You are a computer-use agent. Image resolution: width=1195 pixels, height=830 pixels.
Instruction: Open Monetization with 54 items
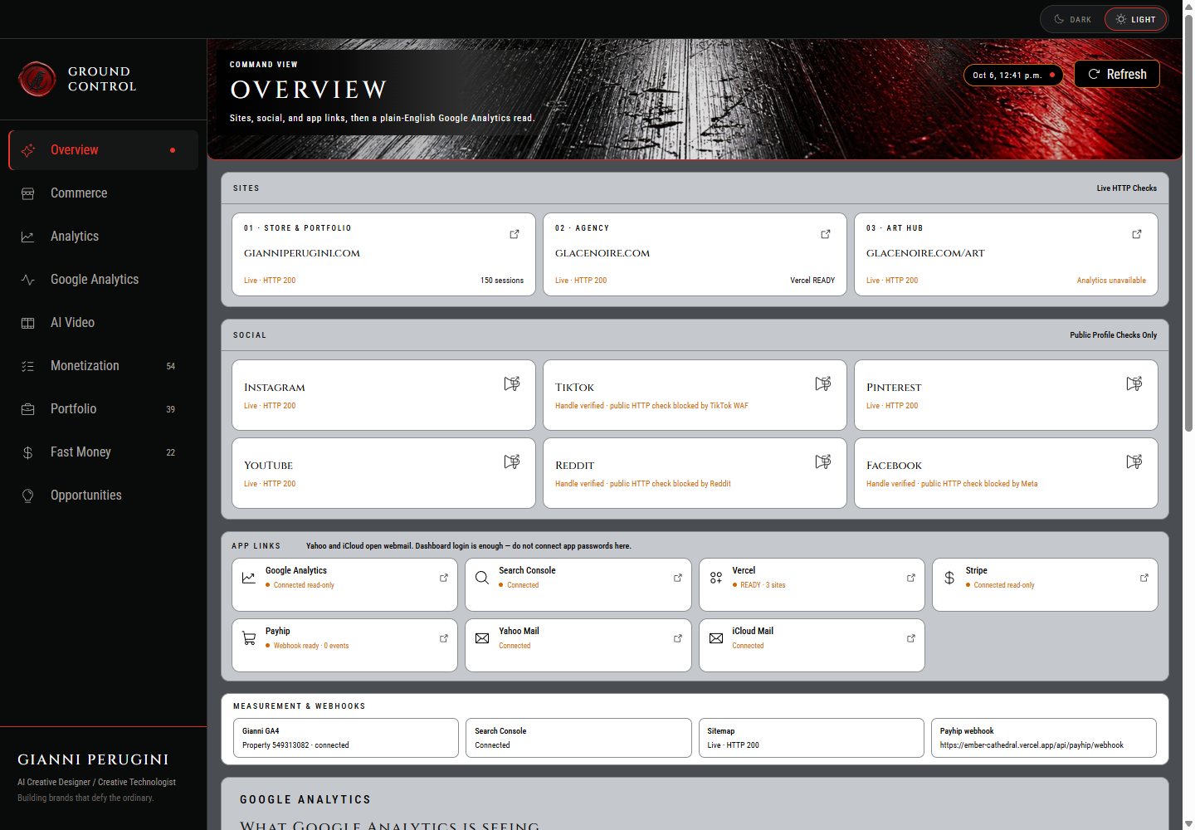click(x=104, y=366)
